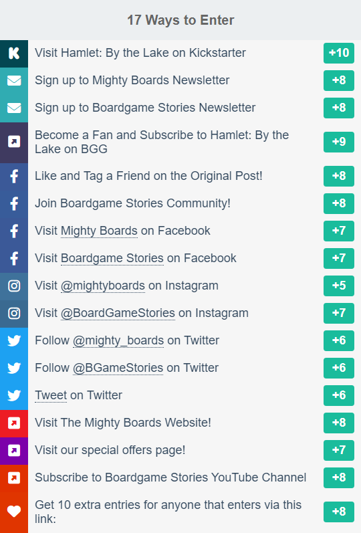
Task: Click the Kickstarter K icon
Action: click(14, 53)
